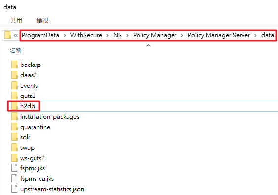This screenshot has height=195, width=278.
Task: Click the upstream-statistics.json file name
Action: 52,189
